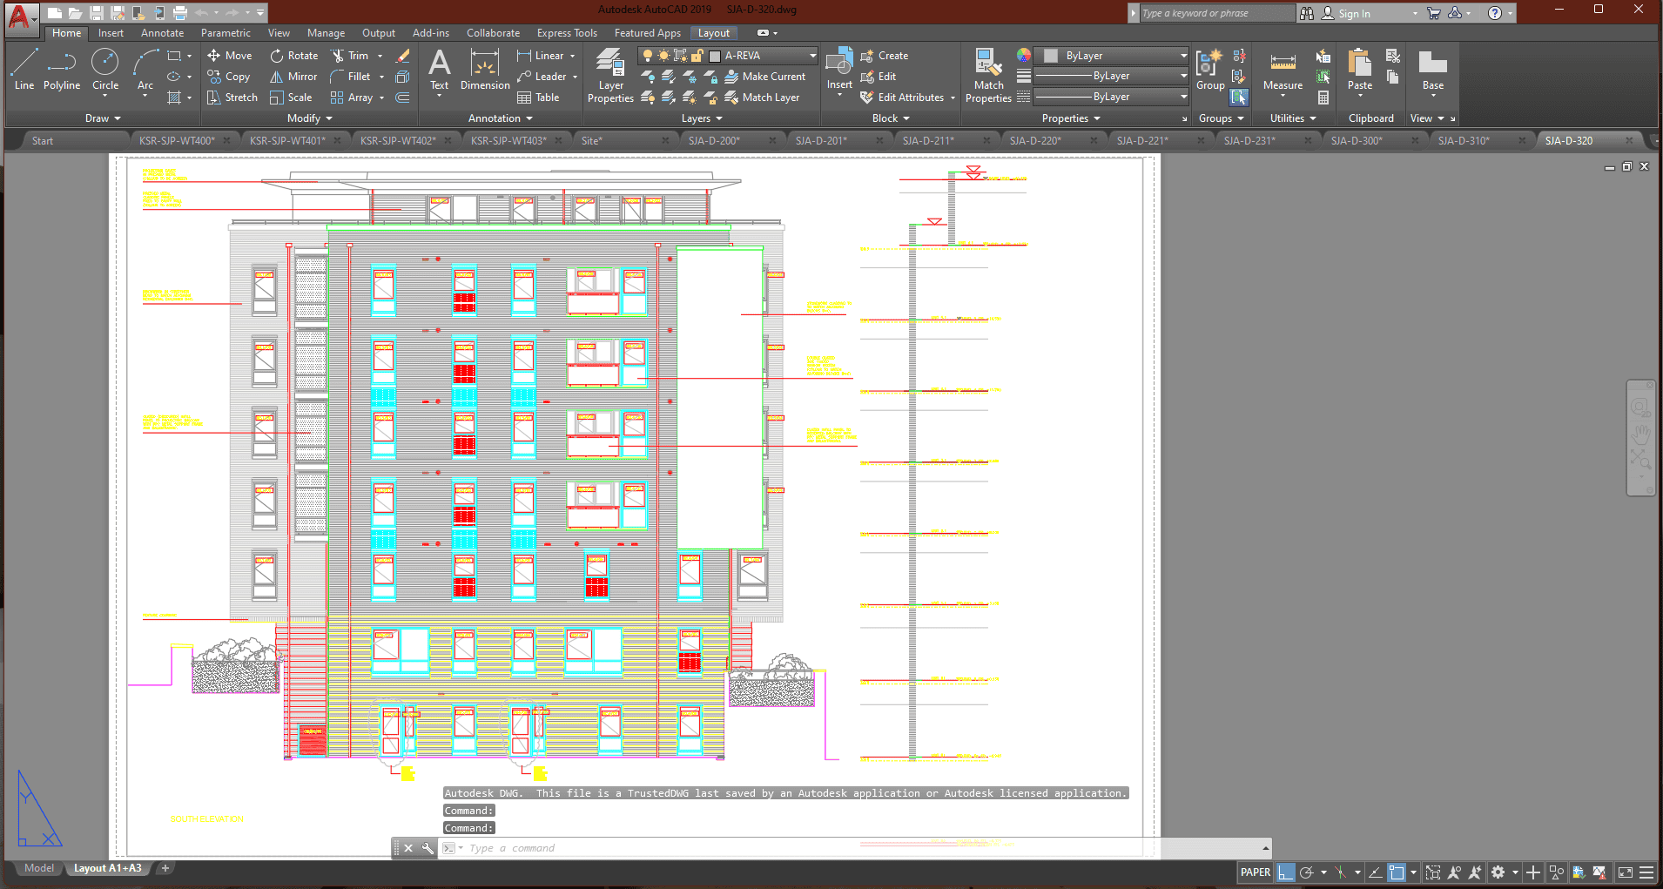This screenshot has width=1663, height=889.
Task: Click the PAPER space button
Action: tap(1255, 872)
